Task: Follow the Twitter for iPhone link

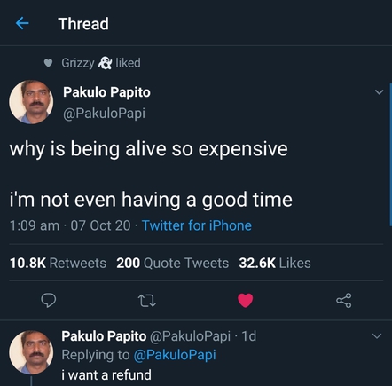Action: (x=197, y=225)
